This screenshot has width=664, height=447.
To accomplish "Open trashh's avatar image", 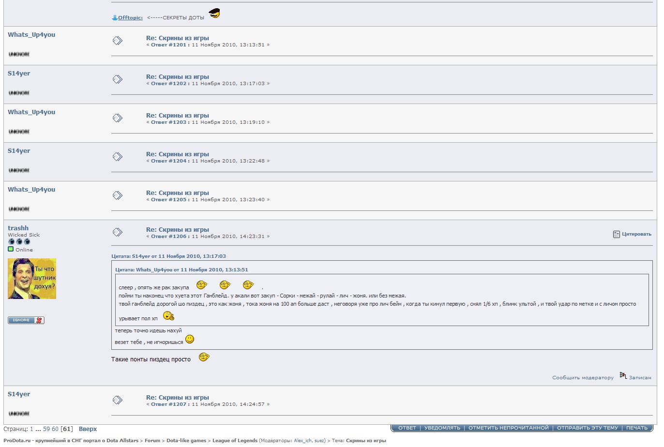I will [x=32, y=279].
